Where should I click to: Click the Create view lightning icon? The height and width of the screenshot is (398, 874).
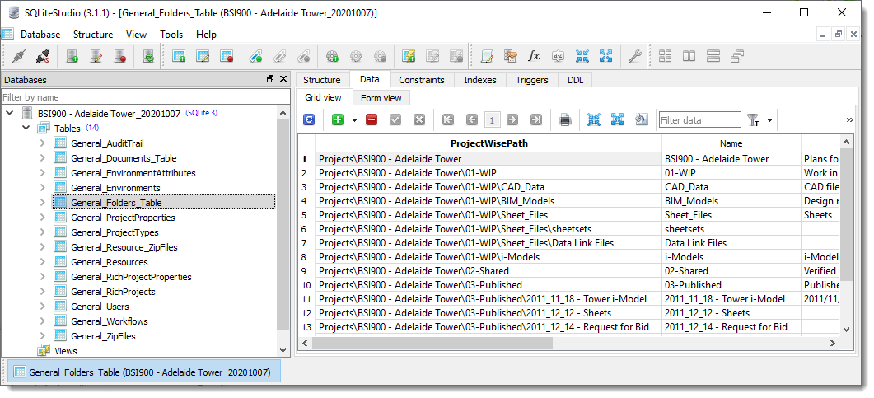point(409,56)
